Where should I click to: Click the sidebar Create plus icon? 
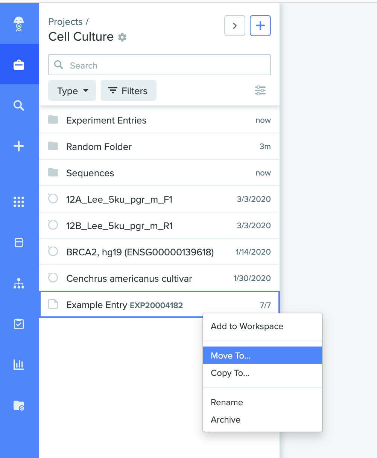pyautogui.click(x=19, y=146)
